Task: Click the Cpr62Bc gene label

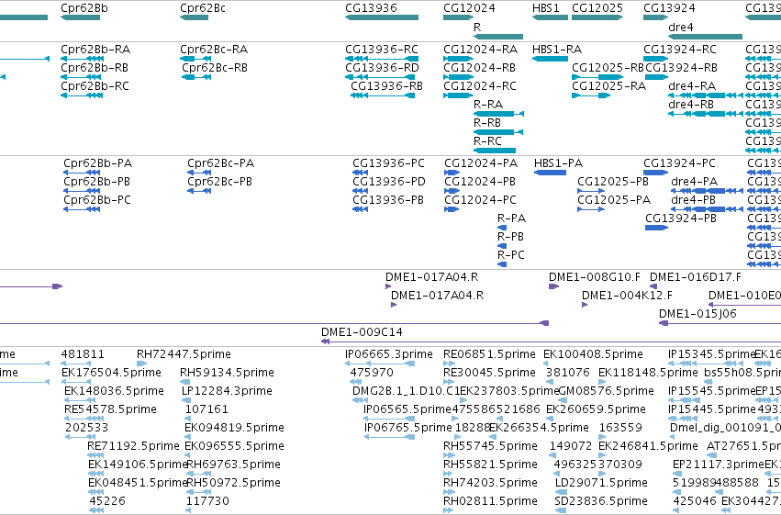Action: pyautogui.click(x=203, y=8)
